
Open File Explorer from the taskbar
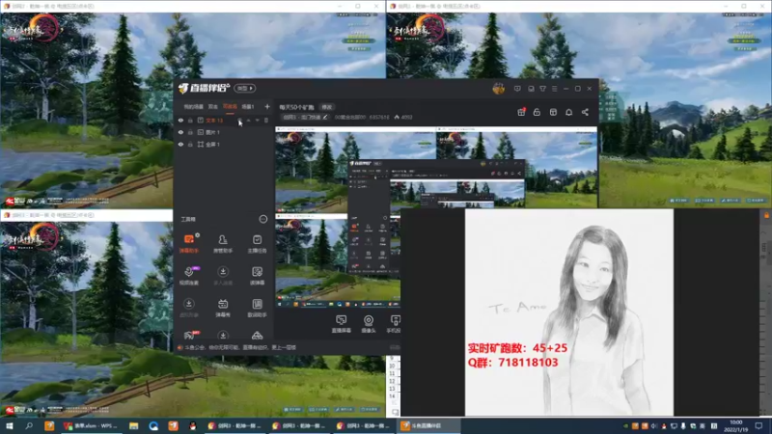[133, 425]
